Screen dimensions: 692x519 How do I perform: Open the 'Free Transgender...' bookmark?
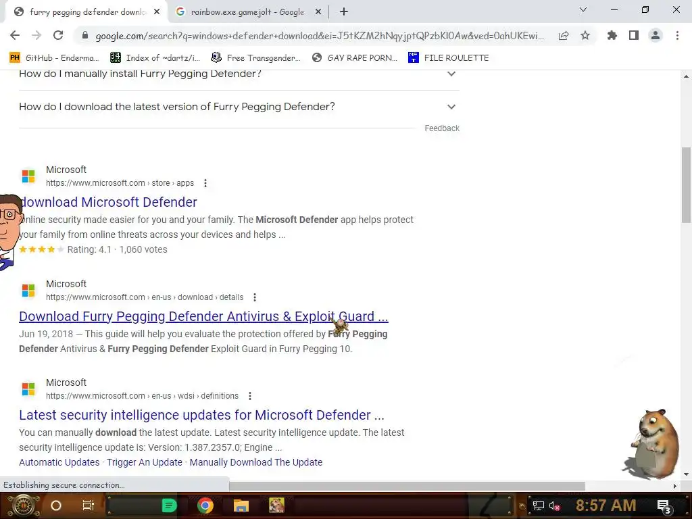[255, 57]
